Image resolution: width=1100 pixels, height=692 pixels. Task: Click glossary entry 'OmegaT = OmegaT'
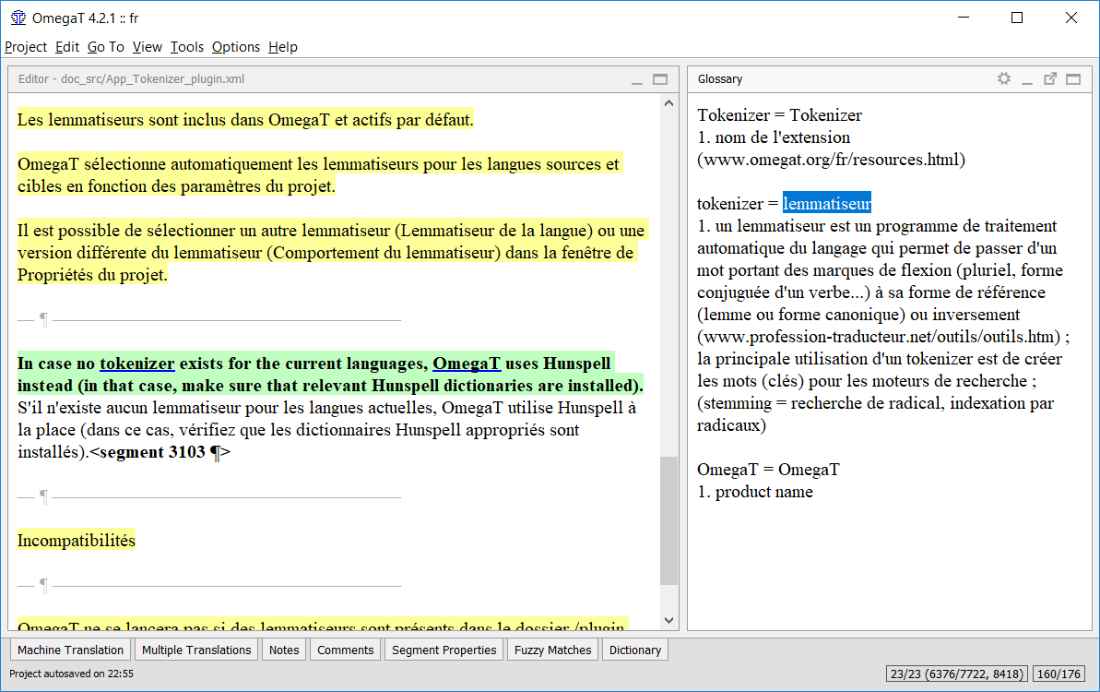coord(768,470)
